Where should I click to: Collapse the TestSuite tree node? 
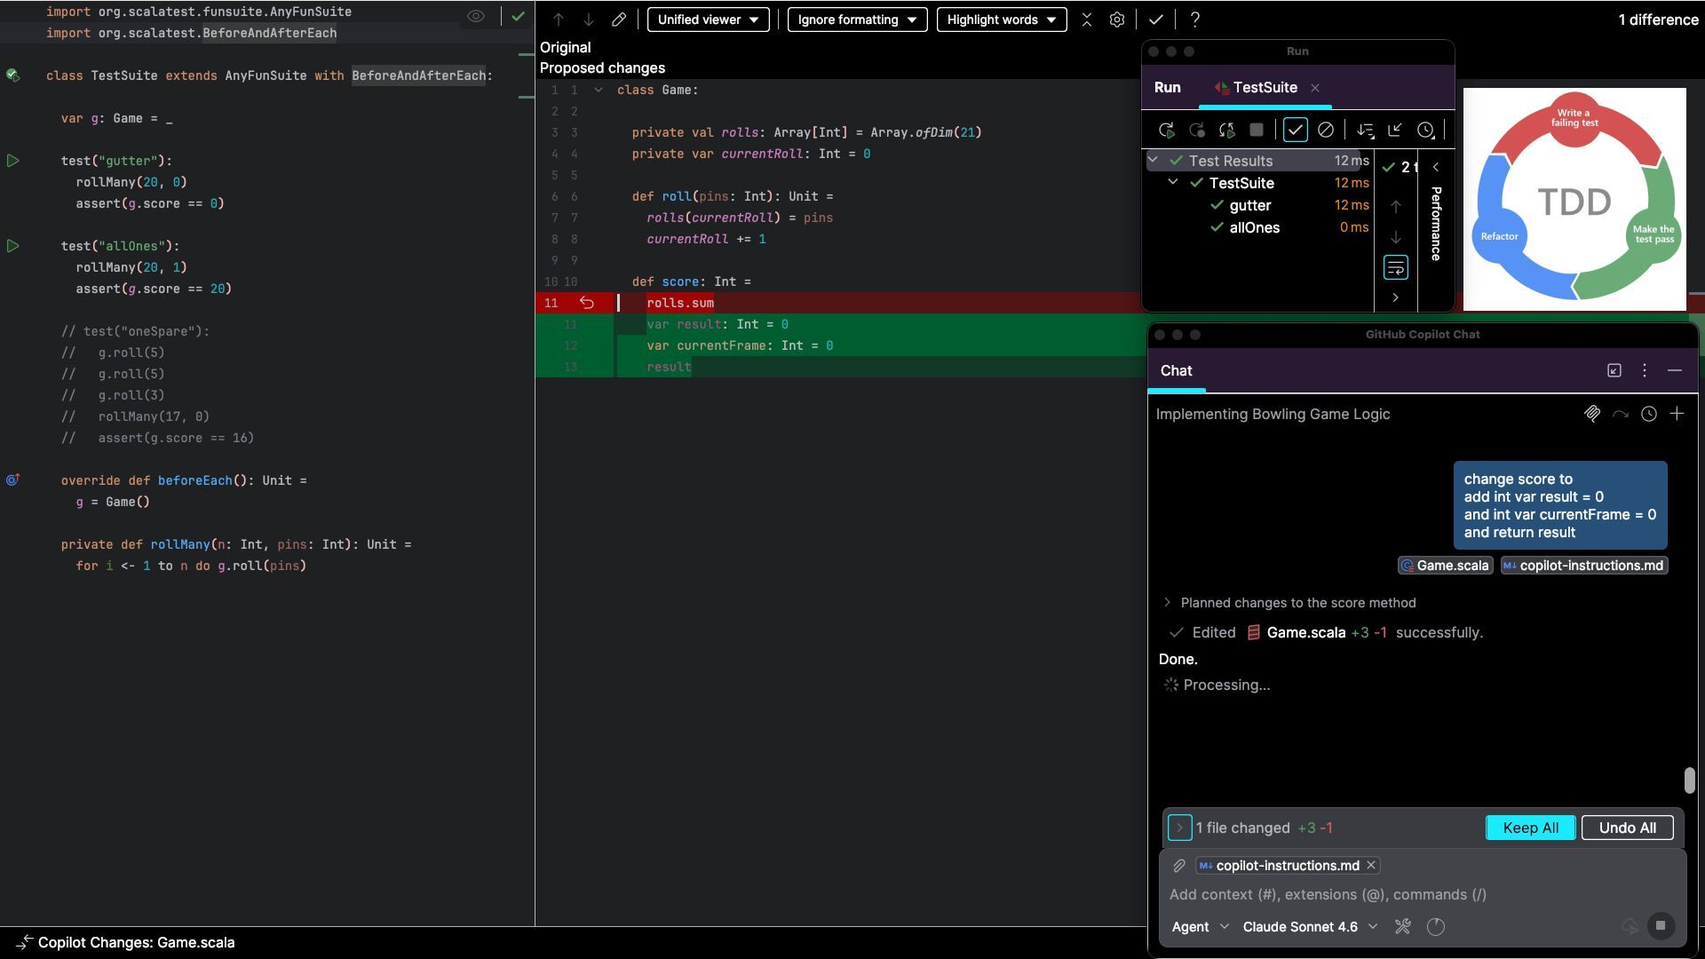coord(1173,182)
